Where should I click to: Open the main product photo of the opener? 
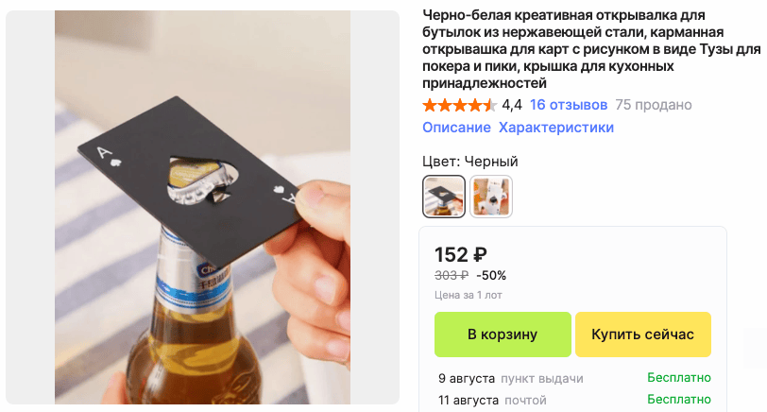click(202, 208)
